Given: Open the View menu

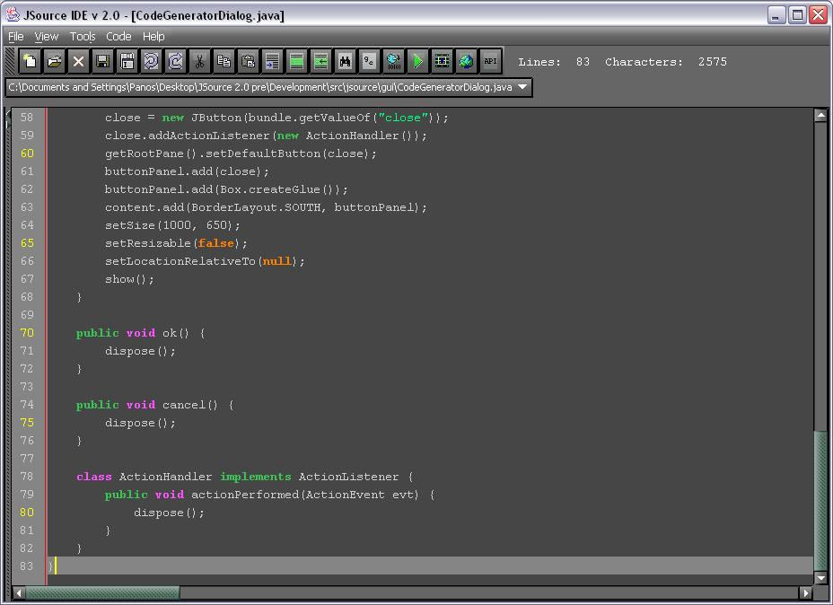Looking at the screenshot, I should 46,37.
